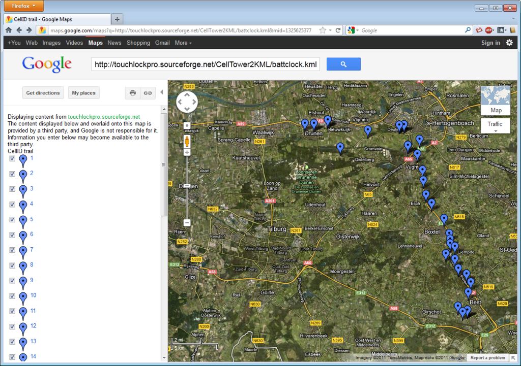
Task: Click the print icon in left panel
Action: [133, 93]
